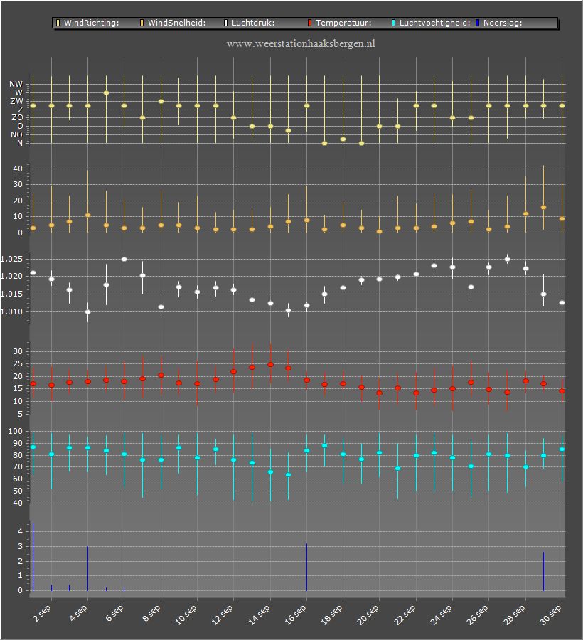Click the NW wind direction axis label
This screenshot has height=640, width=583.
tap(16, 84)
